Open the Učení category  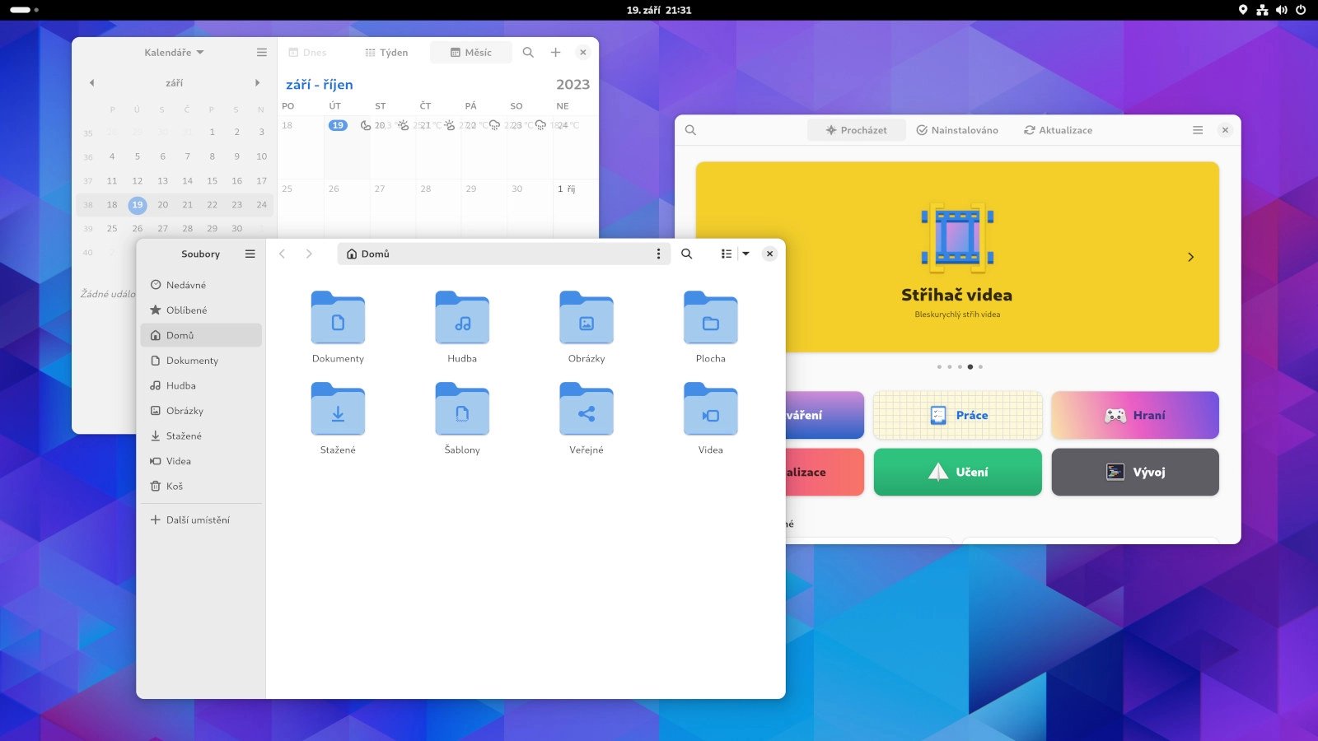958,472
